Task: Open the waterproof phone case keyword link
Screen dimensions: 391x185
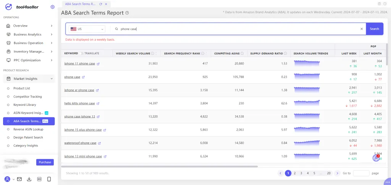Action: [x=80, y=143]
